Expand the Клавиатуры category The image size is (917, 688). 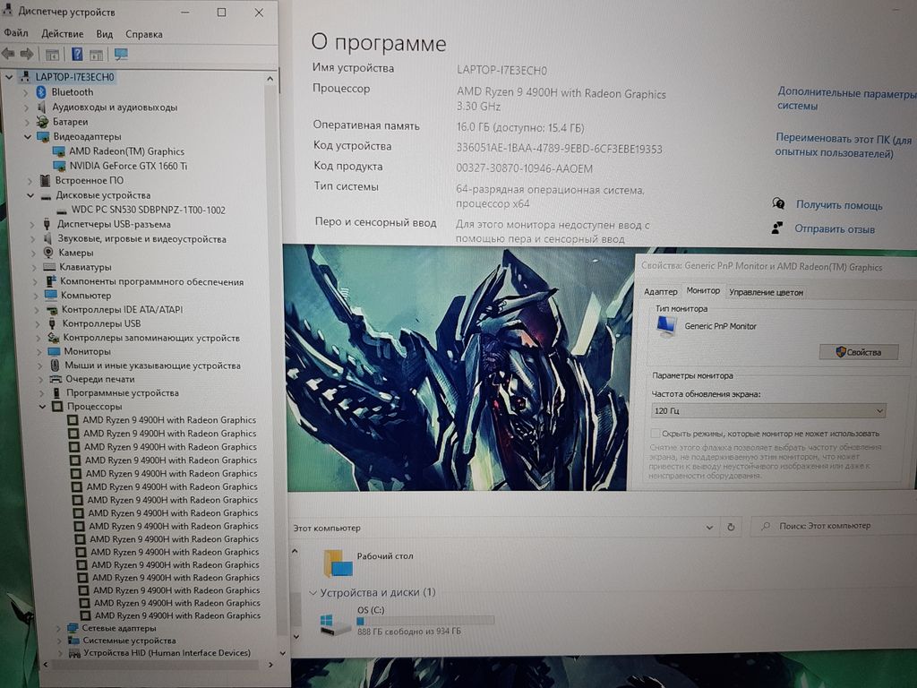tap(34, 267)
